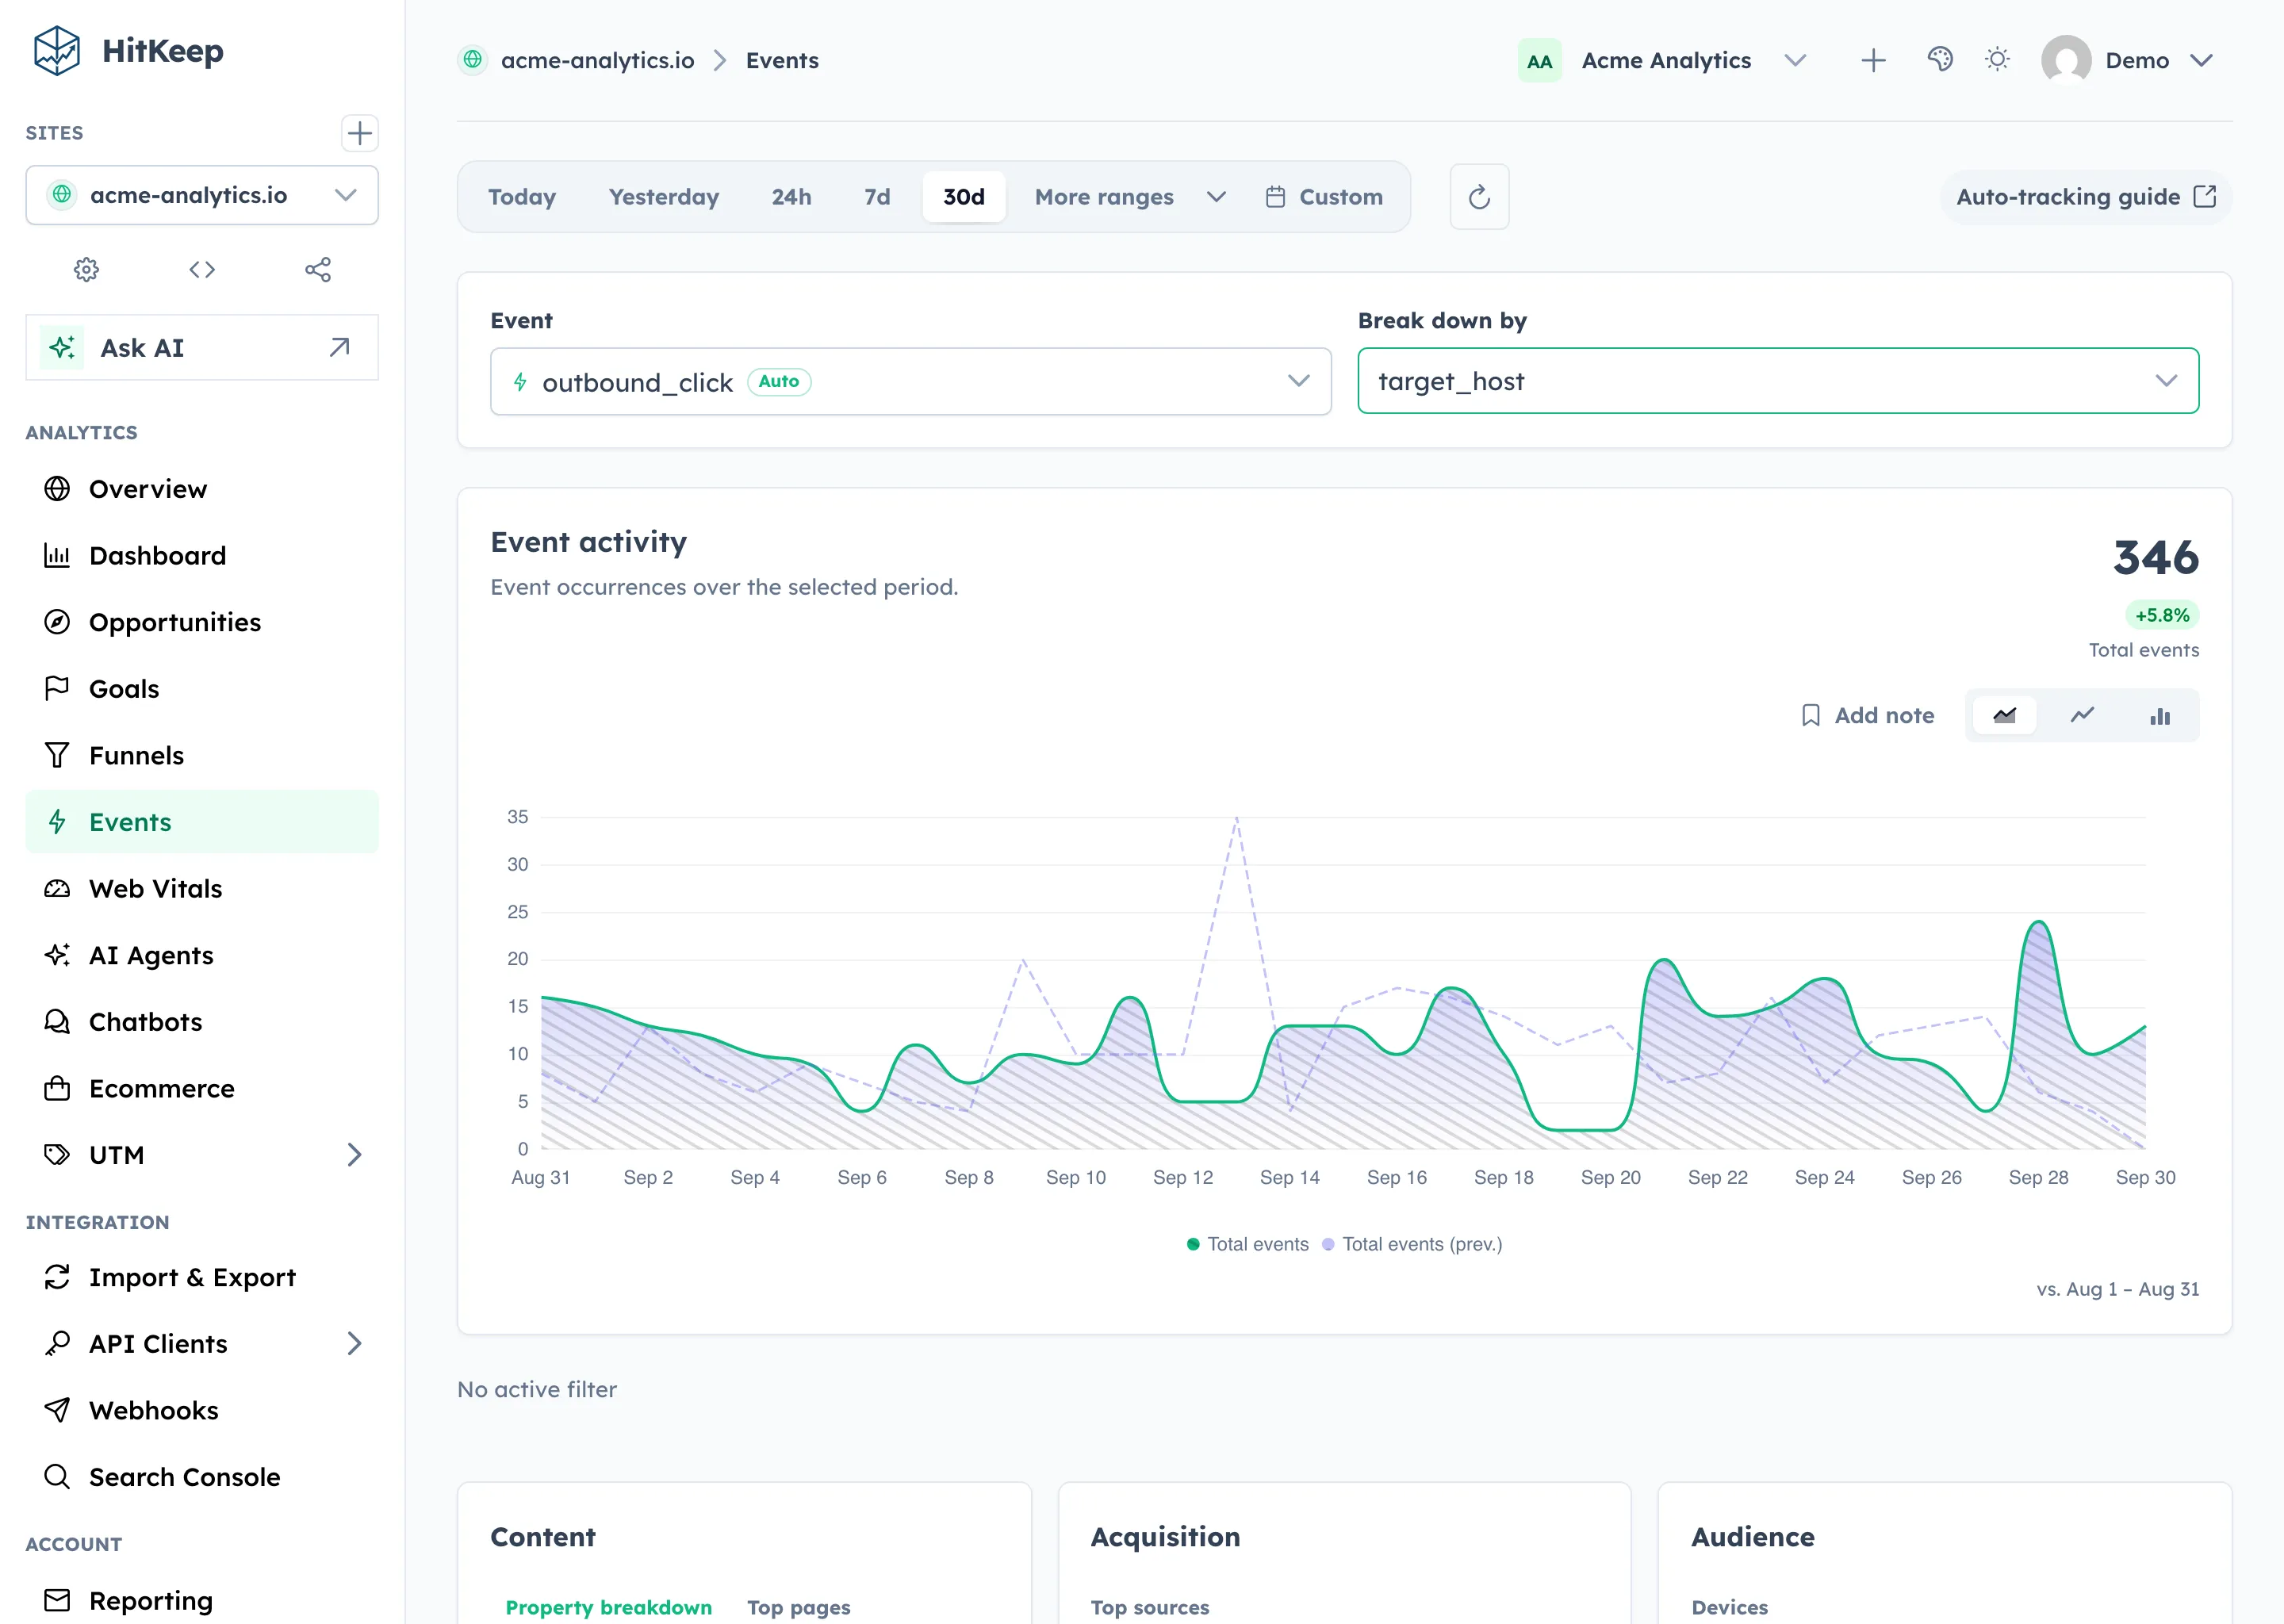The width and height of the screenshot is (2284, 1624).
Task: Switch to Top pages tab
Action: (798, 1607)
